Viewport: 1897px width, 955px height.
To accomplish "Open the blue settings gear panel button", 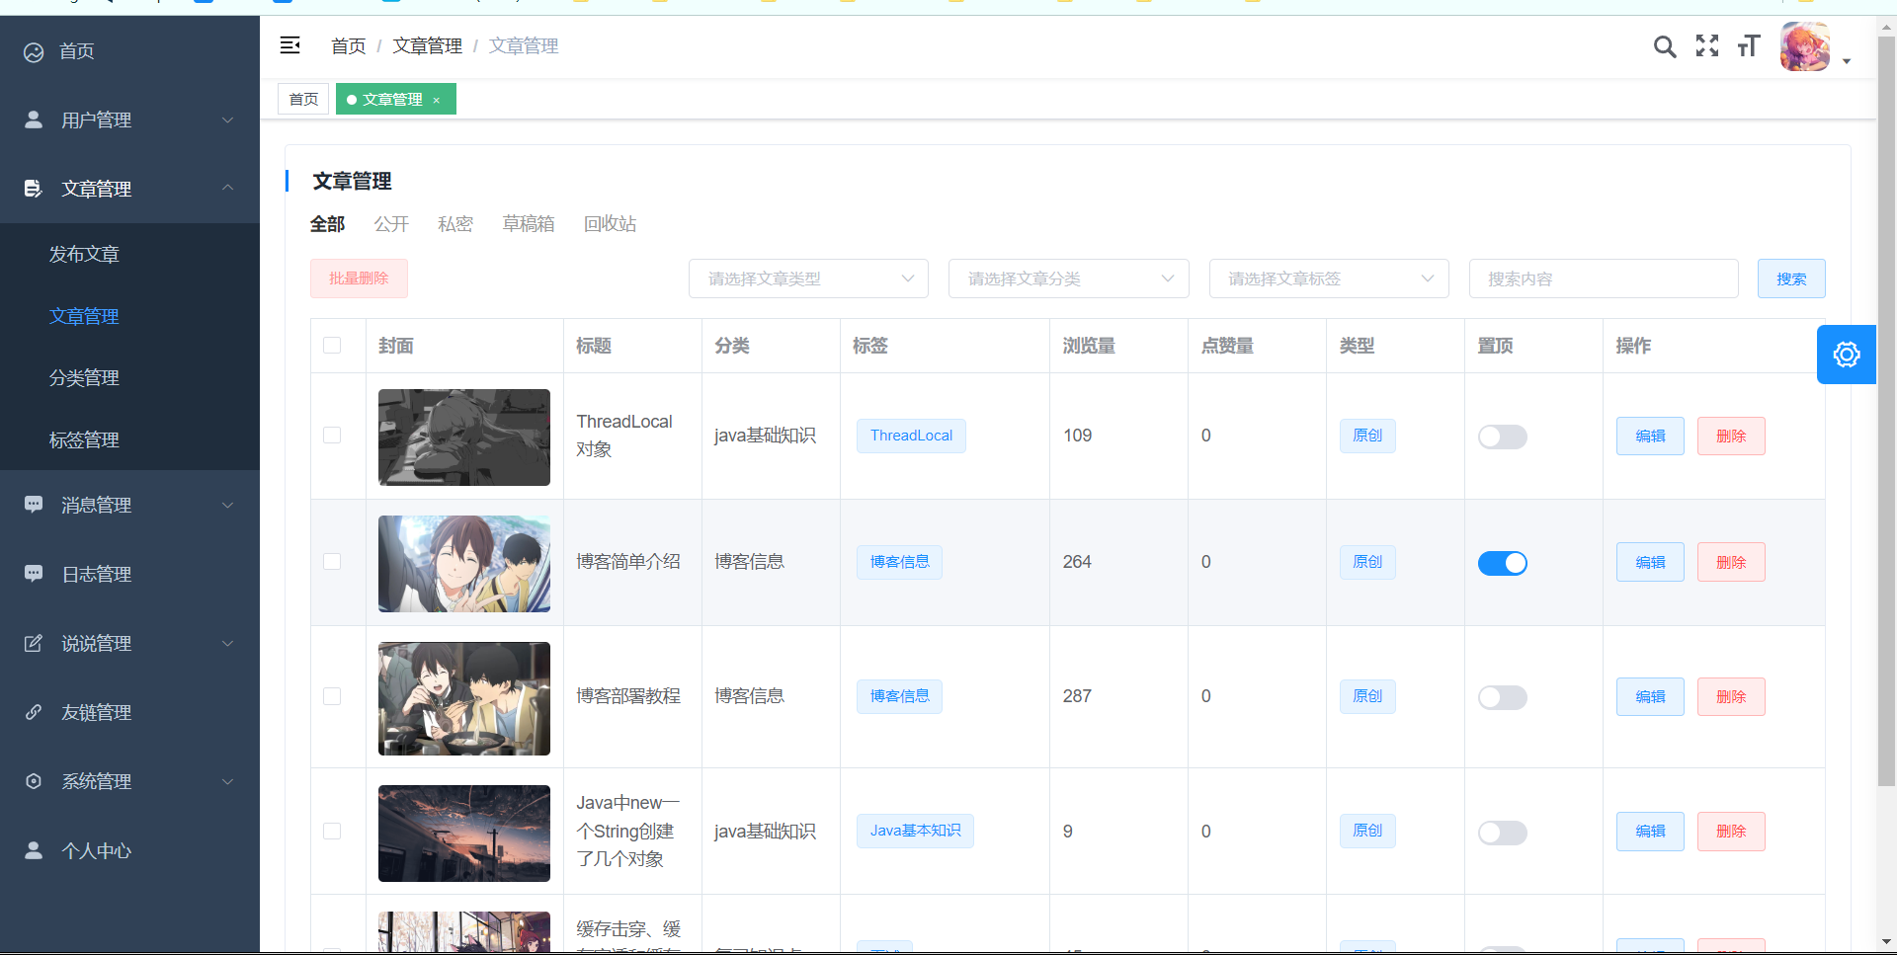I will (1847, 355).
